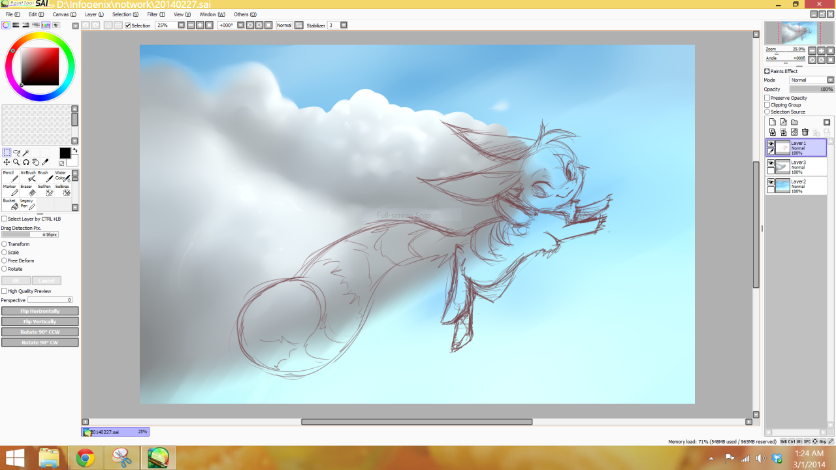The image size is (836, 470).
Task: Choose the WaterColor brush
Action: pyautogui.click(x=63, y=176)
